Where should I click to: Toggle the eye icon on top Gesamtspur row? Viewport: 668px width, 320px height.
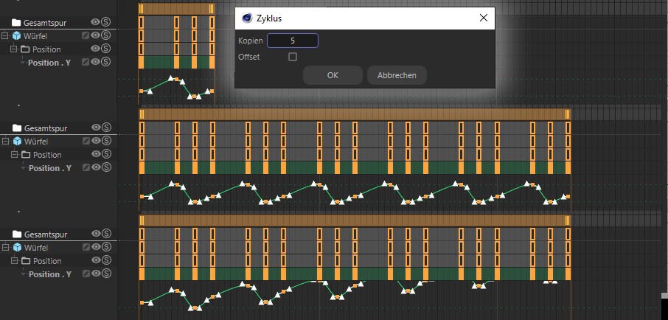coord(95,22)
